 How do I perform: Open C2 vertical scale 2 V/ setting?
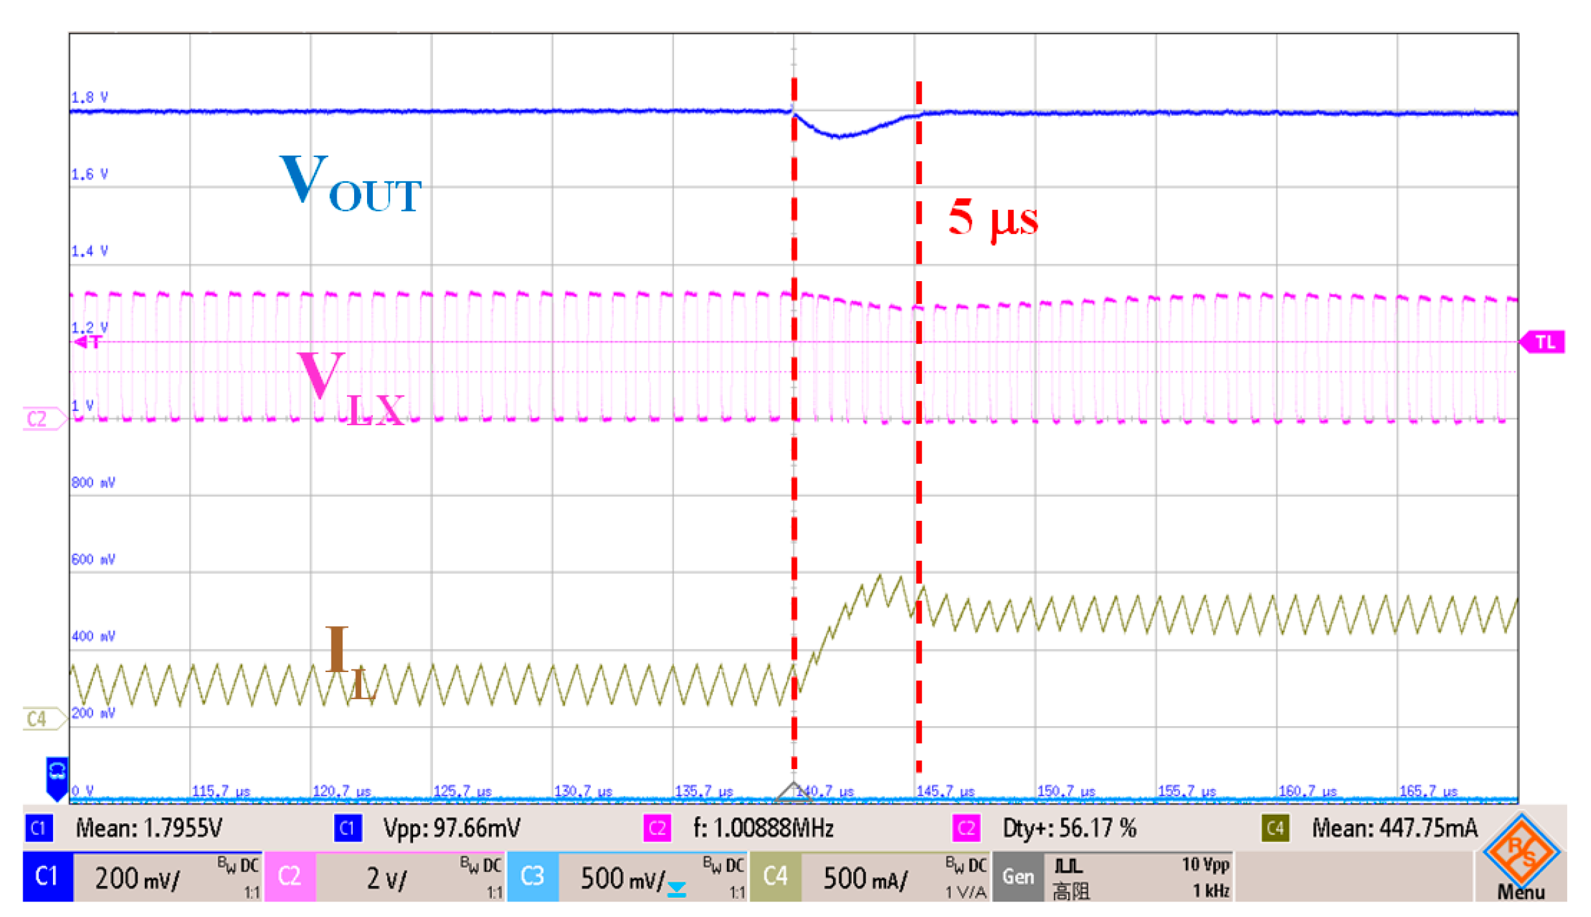click(x=386, y=879)
